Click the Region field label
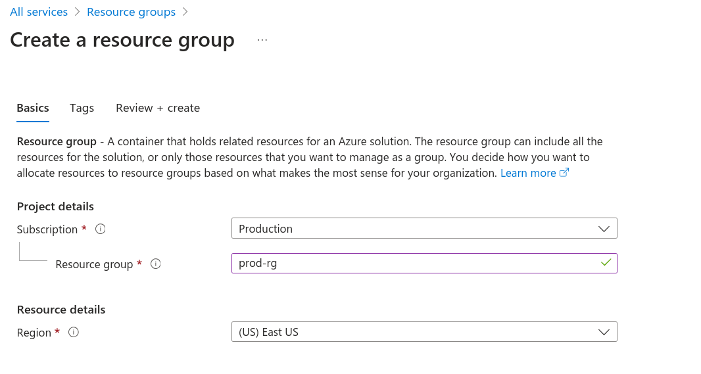Image resolution: width=701 pixels, height=374 pixels. pos(34,333)
